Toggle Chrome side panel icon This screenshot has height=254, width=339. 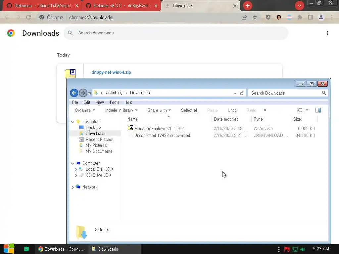click(x=311, y=18)
